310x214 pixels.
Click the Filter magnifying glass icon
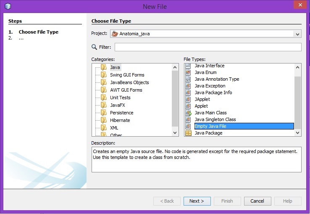(x=94, y=47)
